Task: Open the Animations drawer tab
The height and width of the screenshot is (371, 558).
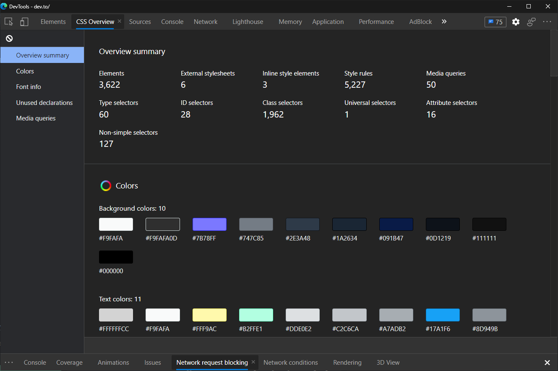Action: pos(113,363)
